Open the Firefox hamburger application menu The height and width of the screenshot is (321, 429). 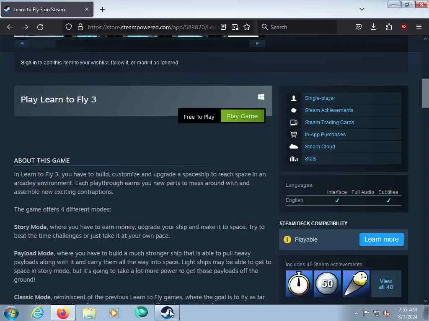coord(419,27)
